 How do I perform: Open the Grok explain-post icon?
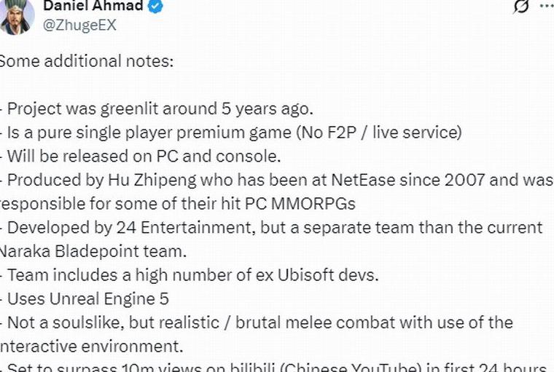tap(520, 7)
